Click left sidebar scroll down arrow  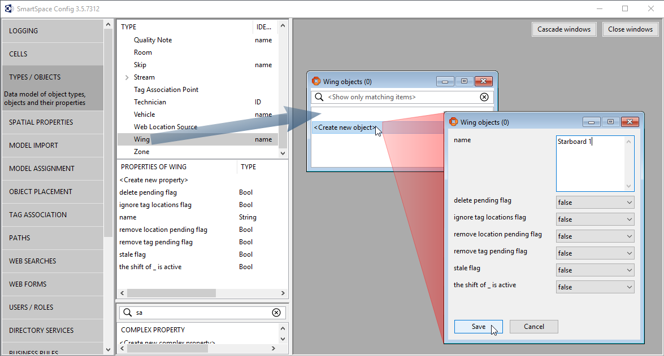point(108,350)
